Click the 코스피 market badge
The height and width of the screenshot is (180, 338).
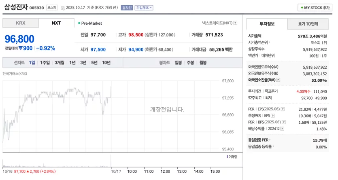click(x=52, y=8)
